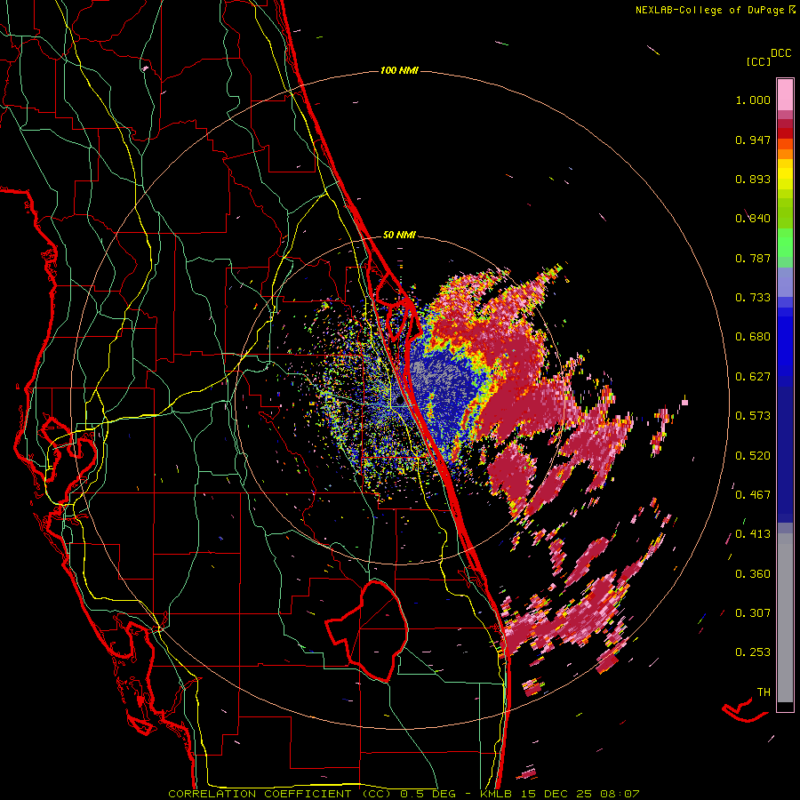Viewport: 800px width, 800px height.
Task: Click the 0.413 value on the scale
Action: [x=753, y=534]
